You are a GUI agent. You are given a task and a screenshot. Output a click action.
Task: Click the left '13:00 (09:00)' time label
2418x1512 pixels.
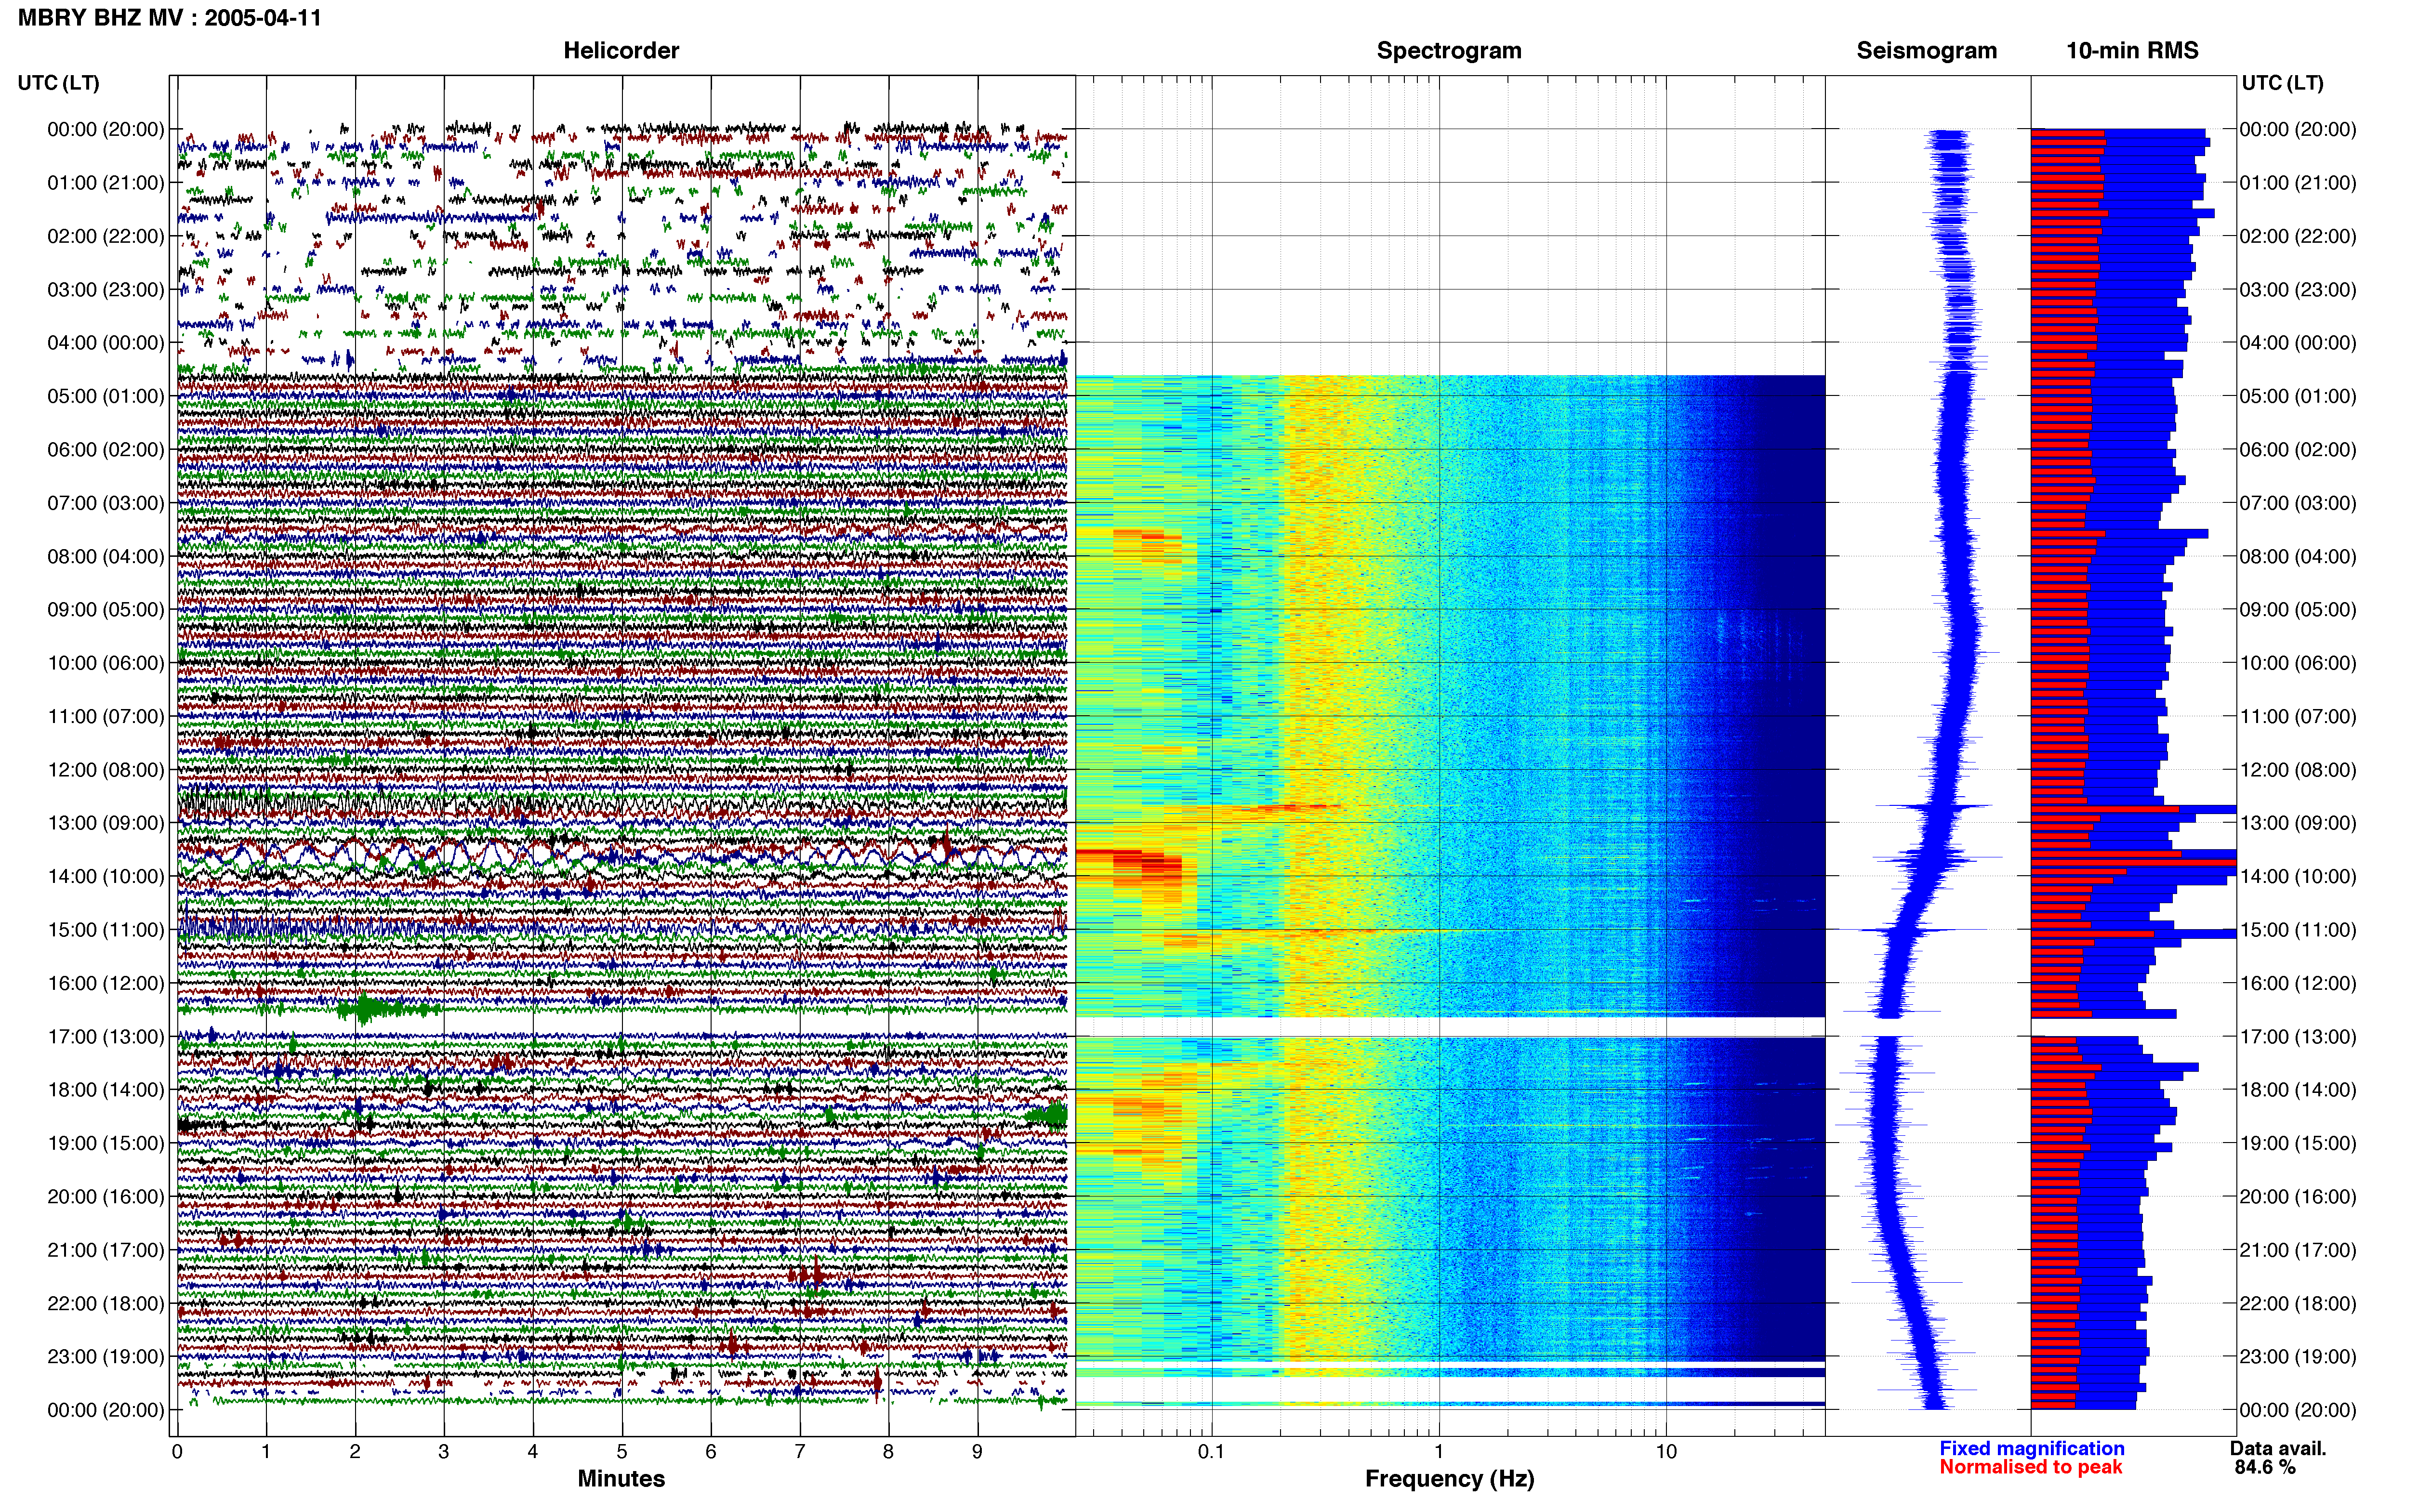(106, 823)
